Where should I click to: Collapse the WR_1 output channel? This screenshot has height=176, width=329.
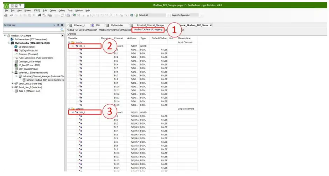(73, 112)
